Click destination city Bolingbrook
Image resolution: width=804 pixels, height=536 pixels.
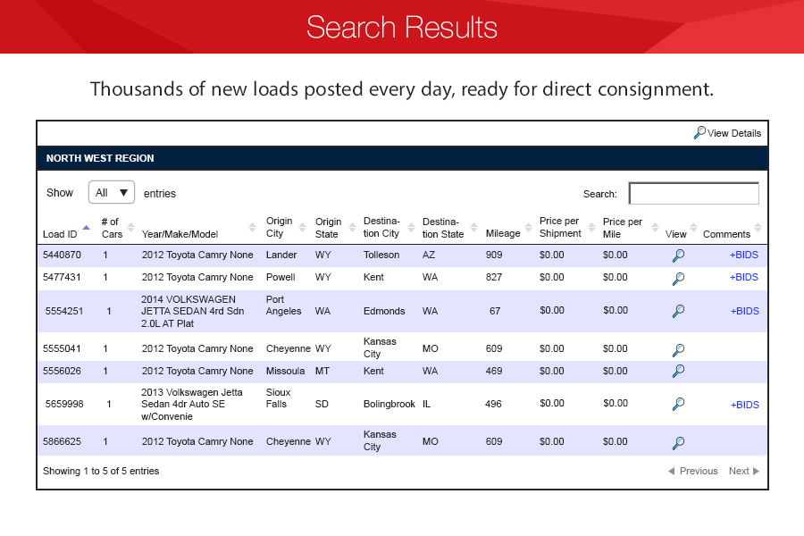(389, 404)
